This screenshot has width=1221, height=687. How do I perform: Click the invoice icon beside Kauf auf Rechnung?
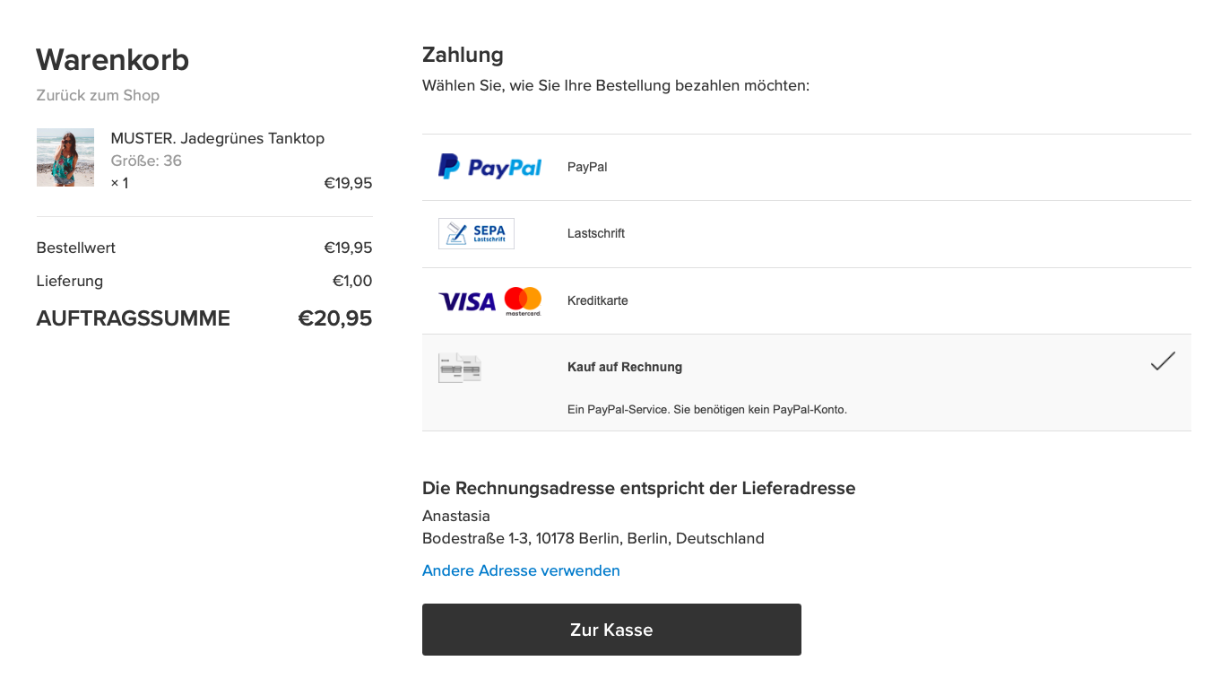click(x=460, y=367)
